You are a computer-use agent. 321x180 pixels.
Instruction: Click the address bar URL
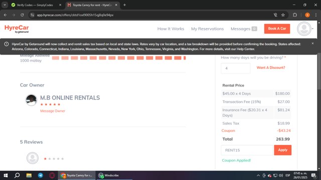point(75,15)
